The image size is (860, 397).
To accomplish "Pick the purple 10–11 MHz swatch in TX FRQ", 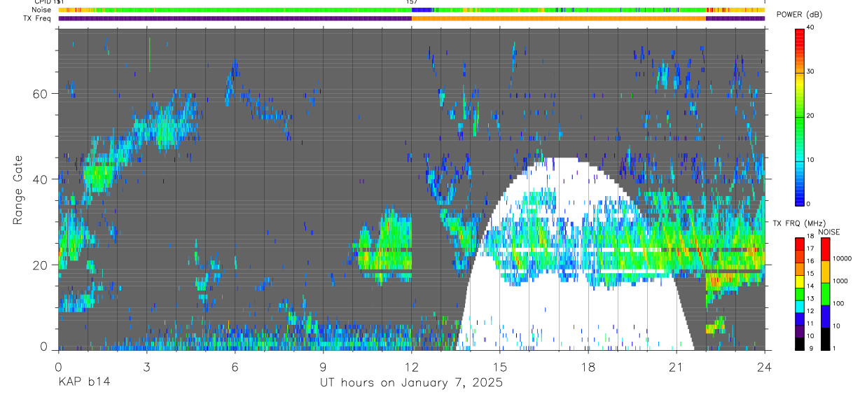I will (x=800, y=332).
